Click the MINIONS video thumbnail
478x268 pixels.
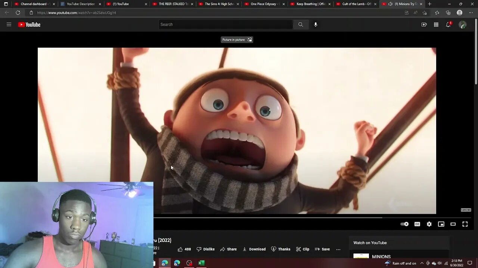coord(361,256)
